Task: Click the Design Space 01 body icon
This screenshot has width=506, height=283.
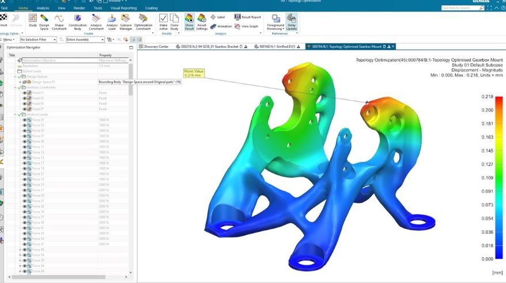Action: point(29,82)
